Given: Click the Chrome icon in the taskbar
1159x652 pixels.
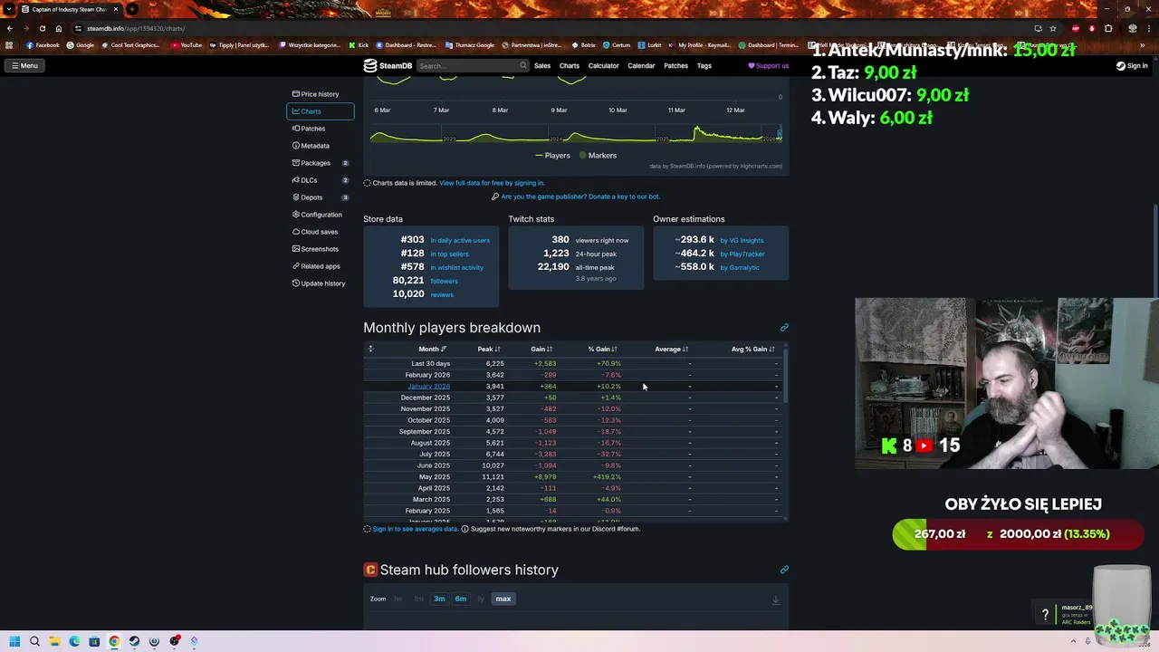Looking at the screenshot, I should click(114, 641).
